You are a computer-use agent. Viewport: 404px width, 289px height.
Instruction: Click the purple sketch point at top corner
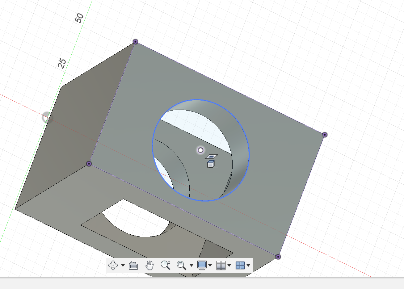[135, 42]
